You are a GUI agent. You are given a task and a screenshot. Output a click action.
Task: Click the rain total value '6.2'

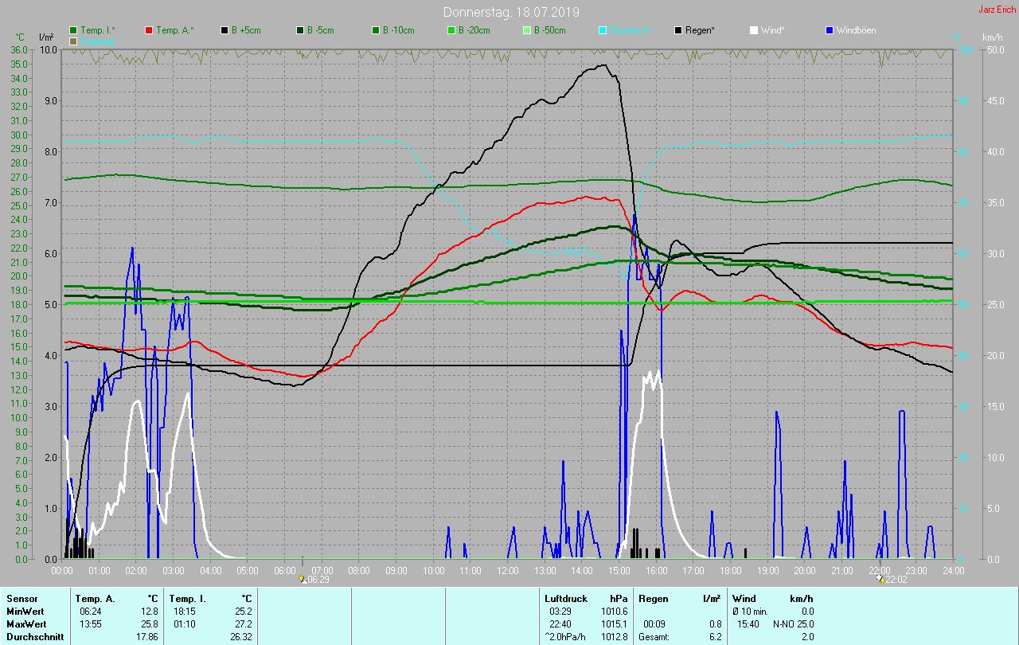coord(715,637)
